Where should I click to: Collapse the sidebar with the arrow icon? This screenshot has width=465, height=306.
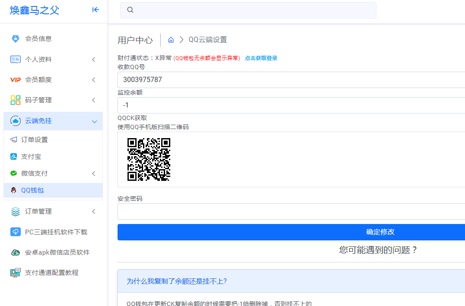coord(96,10)
